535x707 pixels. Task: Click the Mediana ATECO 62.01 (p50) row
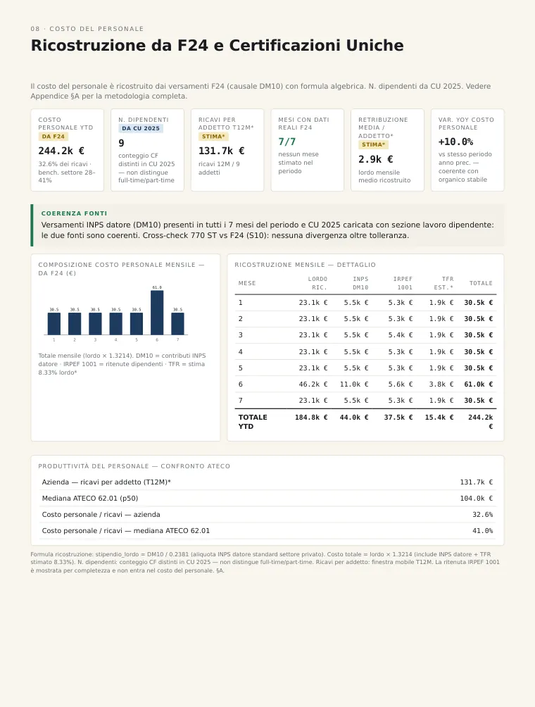tap(267, 499)
